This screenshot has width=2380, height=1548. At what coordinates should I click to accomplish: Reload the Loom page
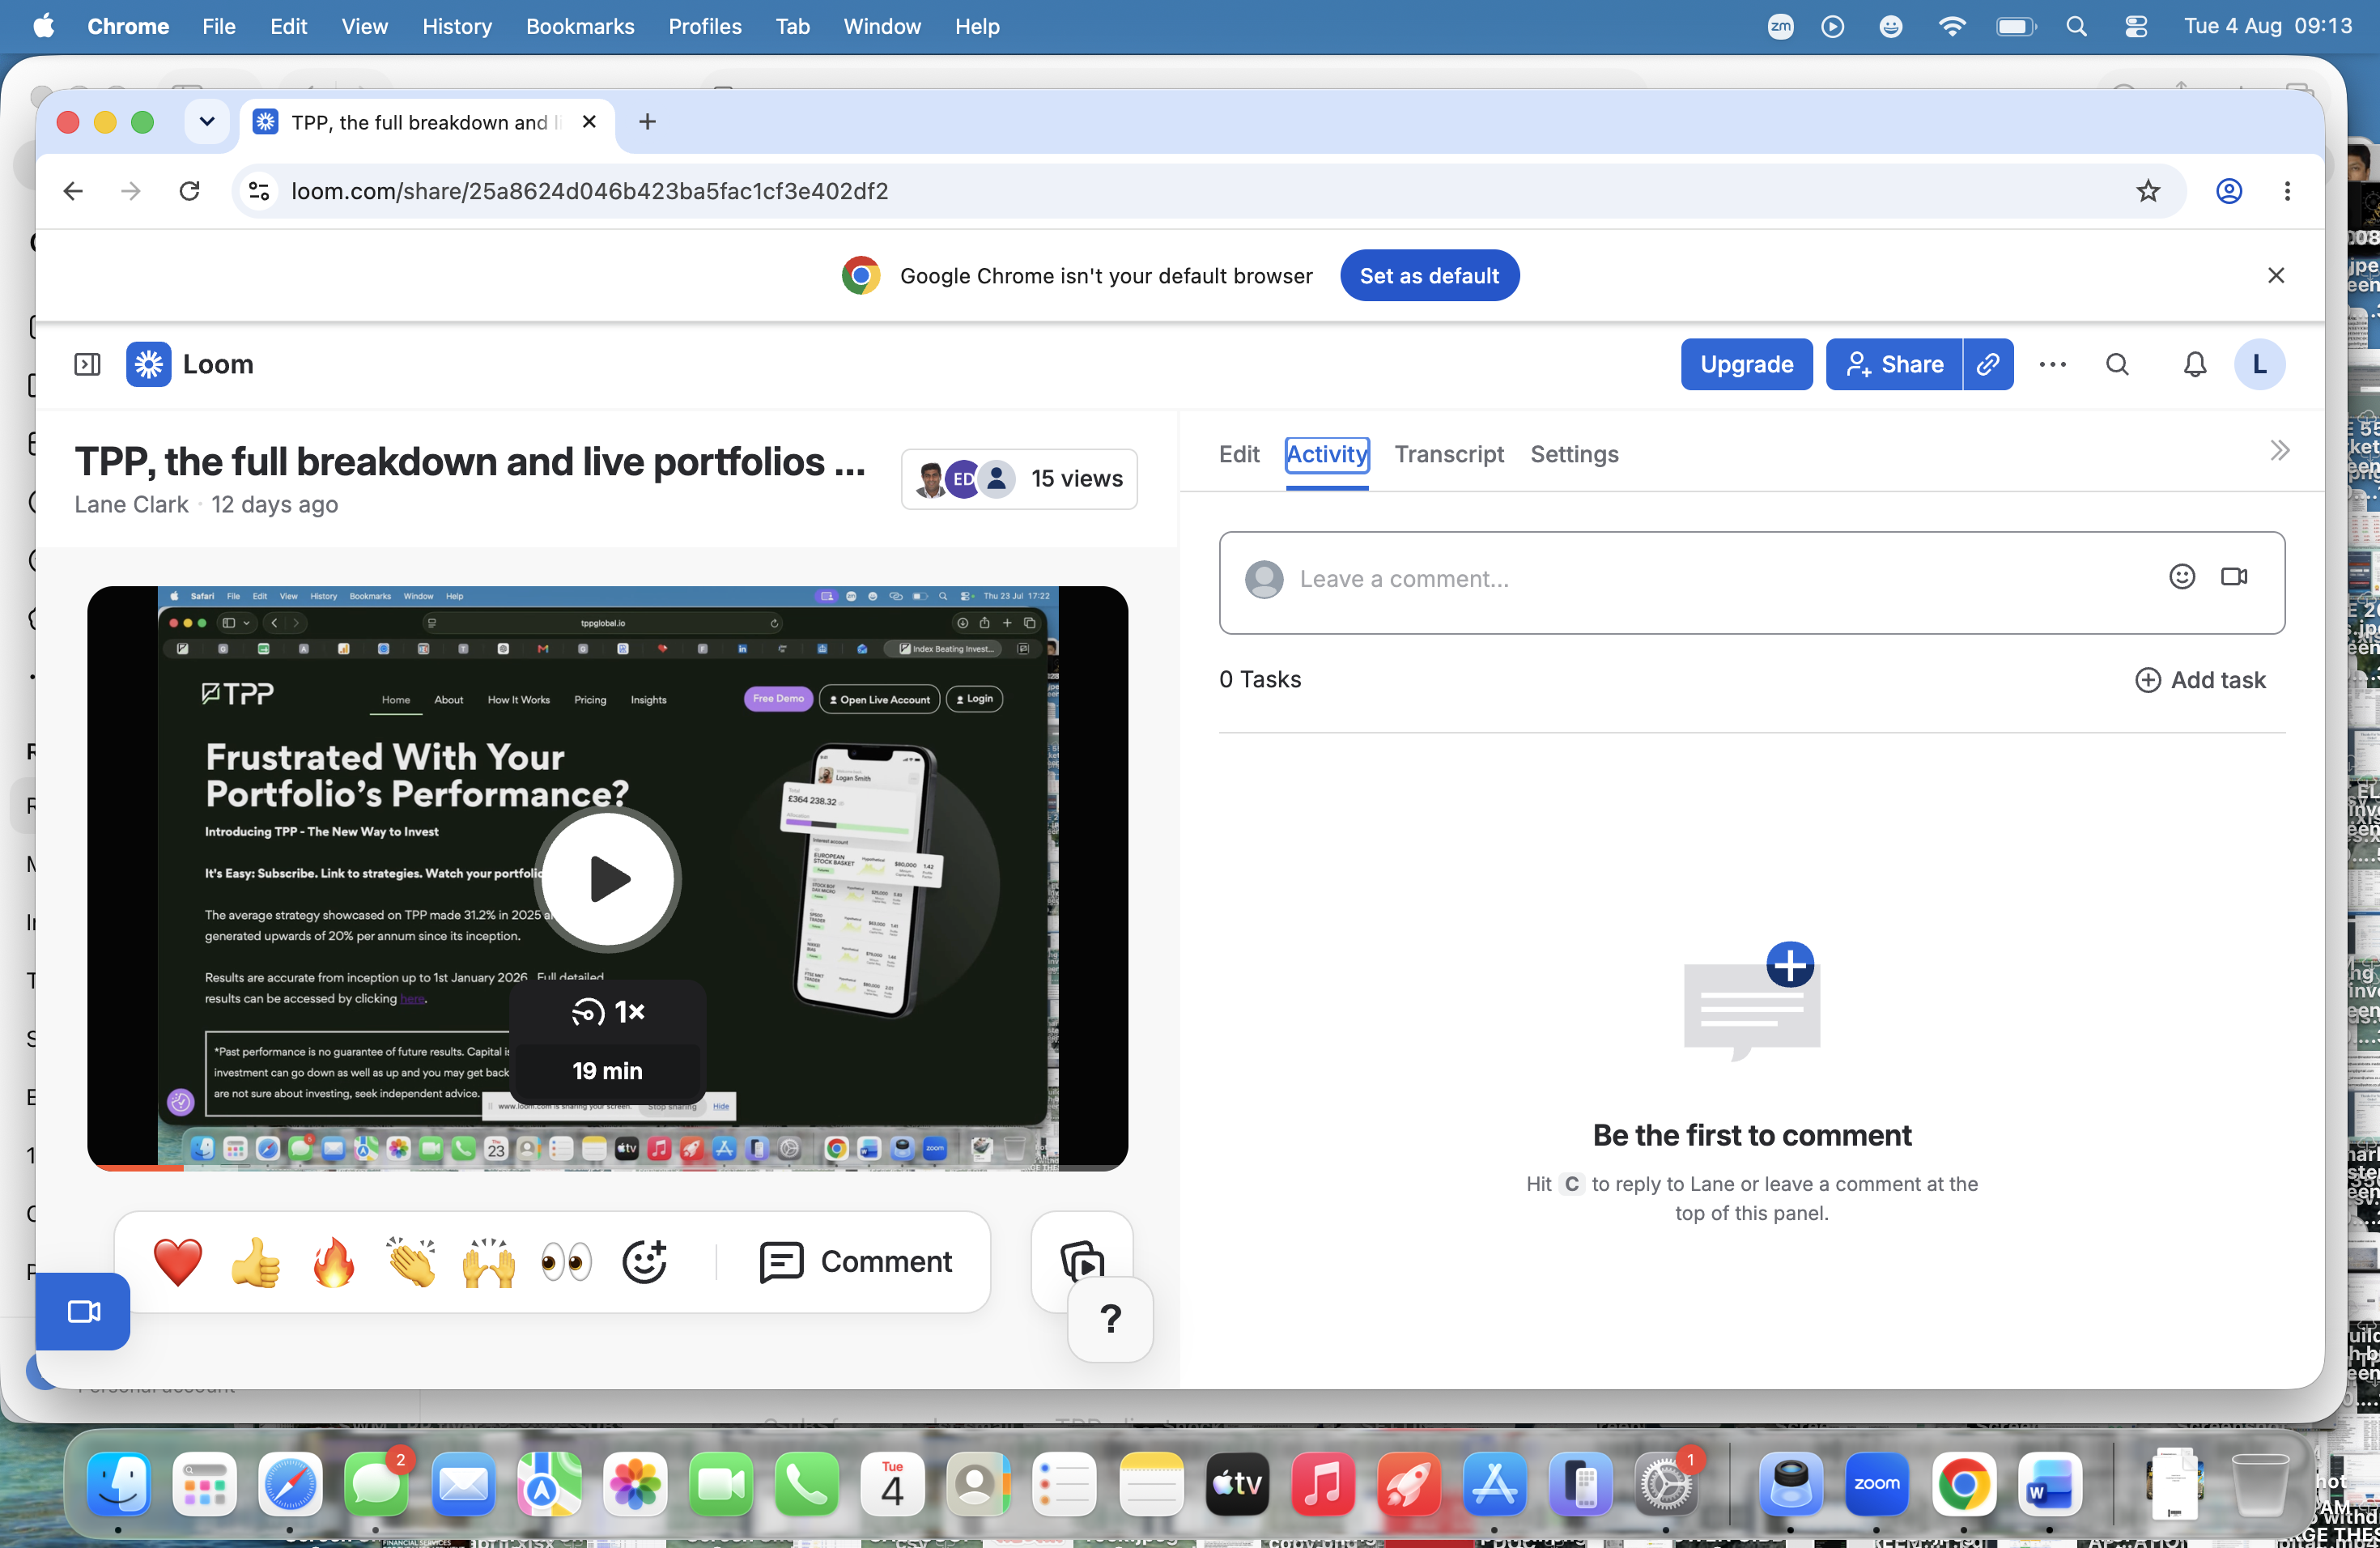click(x=189, y=191)
